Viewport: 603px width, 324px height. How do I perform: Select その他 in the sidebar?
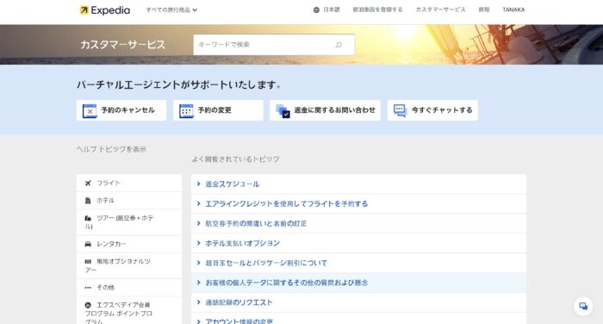(129, 288)
